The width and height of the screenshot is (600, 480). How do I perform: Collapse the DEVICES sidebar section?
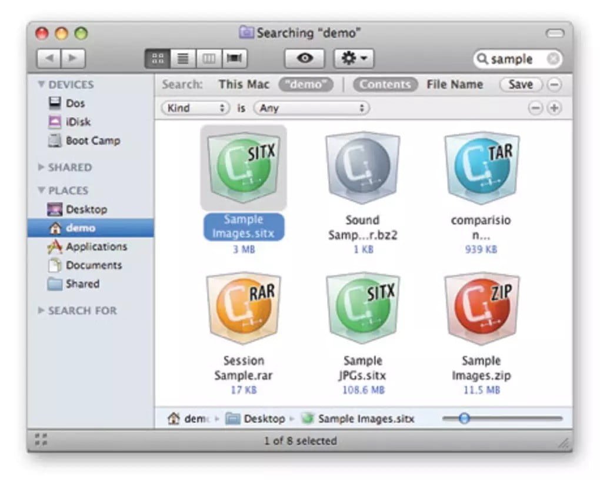pyautogui.click(x=41, y=85)
